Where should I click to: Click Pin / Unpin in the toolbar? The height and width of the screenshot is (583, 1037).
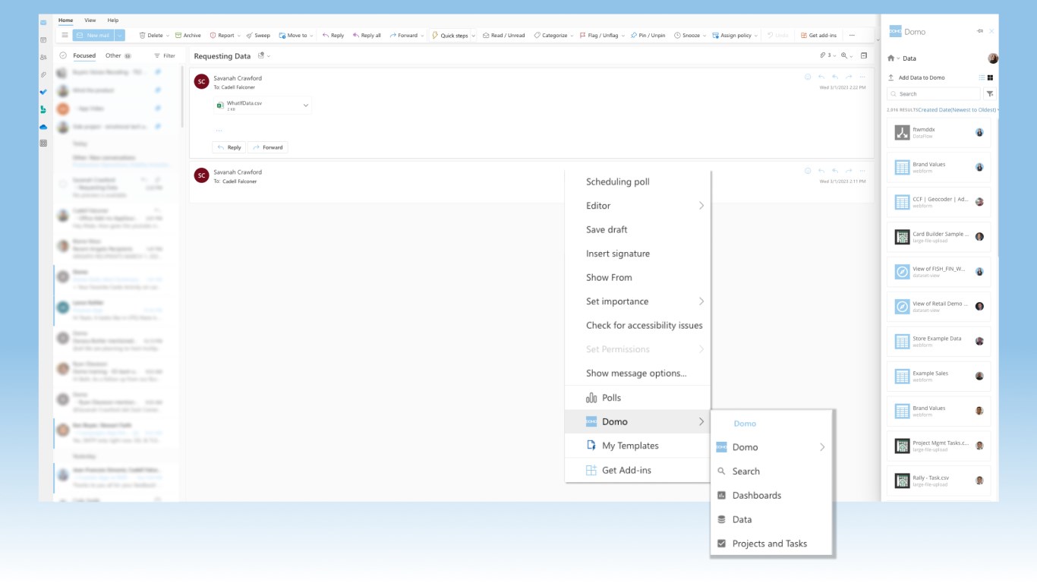pos(648,35)
